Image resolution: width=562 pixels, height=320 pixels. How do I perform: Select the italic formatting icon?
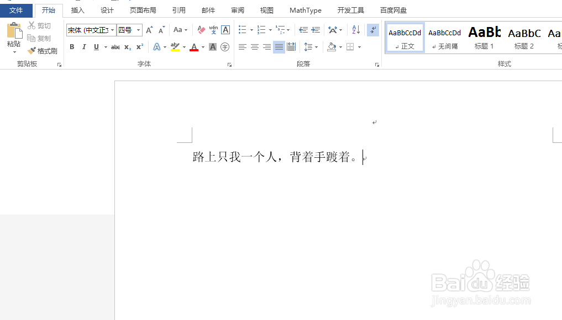click(x=83, y=47)
